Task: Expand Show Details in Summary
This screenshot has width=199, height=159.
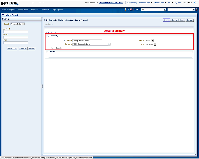Action: (49, 48)
